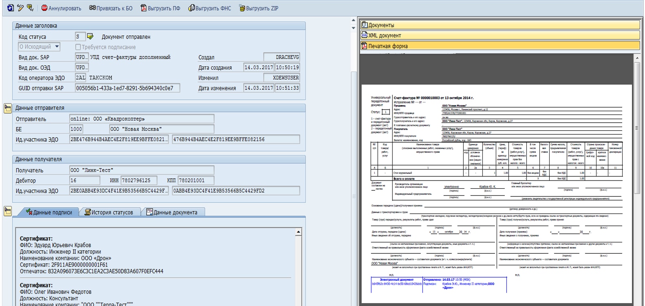Click the Код оператора ЭДО field 2AL
Viewport: 645px width, 306px height.
pos(81,77)
